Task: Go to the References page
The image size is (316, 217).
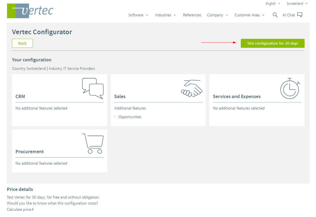Action: tap(192, 15)
